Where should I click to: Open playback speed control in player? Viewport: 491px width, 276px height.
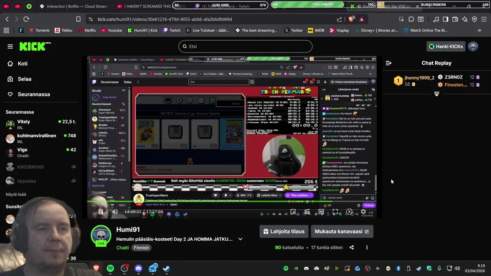(349, 212)
